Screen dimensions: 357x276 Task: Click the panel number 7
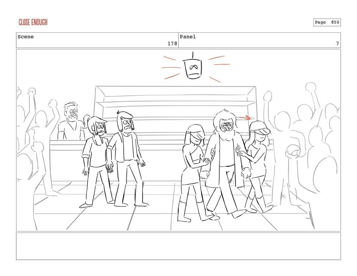(x=337, y=44)
